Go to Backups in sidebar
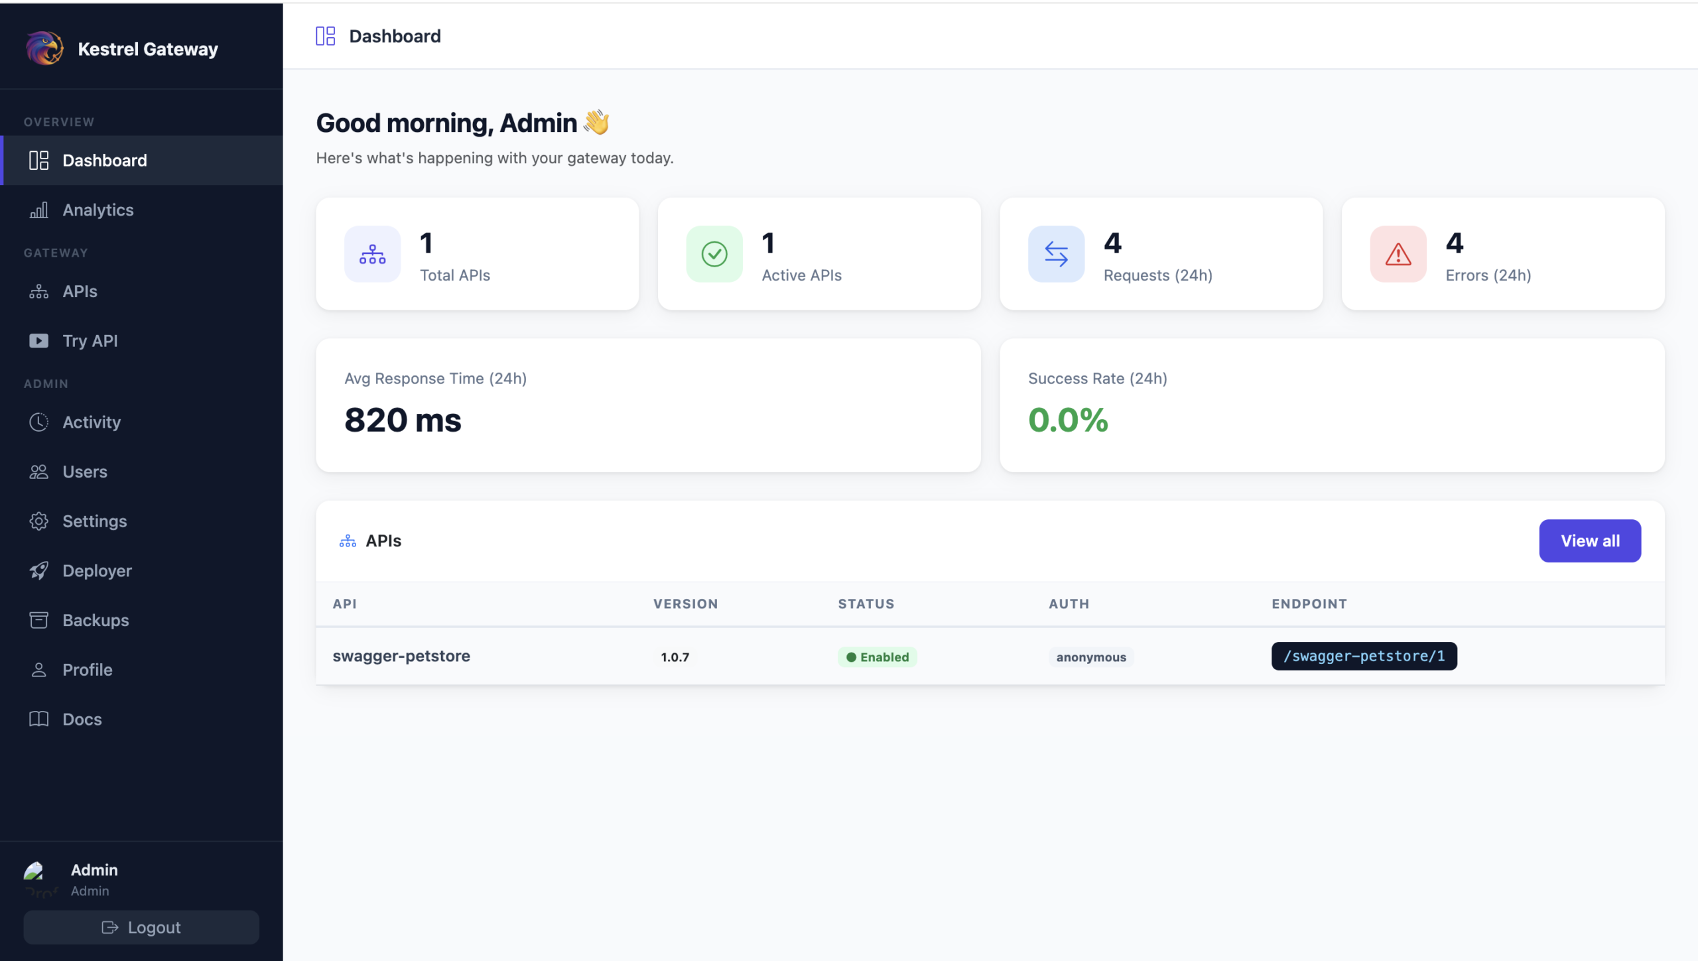Viewport: 1698px width, 961px height. point(142,620)
